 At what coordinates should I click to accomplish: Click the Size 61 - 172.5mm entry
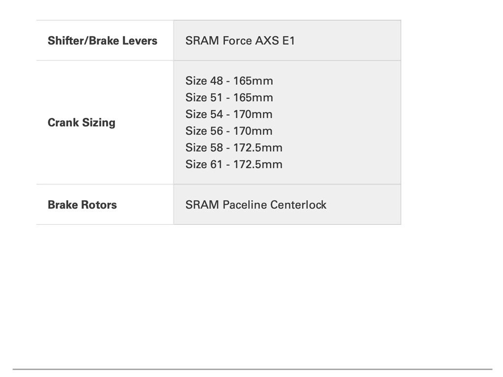(234, 164)
